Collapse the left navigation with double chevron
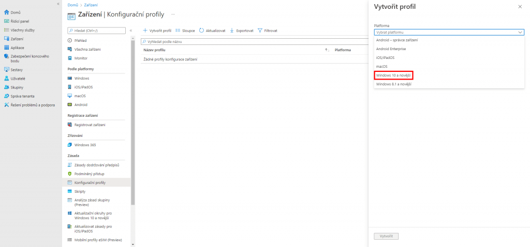This screenshot has width=530, height=247. 57,4
